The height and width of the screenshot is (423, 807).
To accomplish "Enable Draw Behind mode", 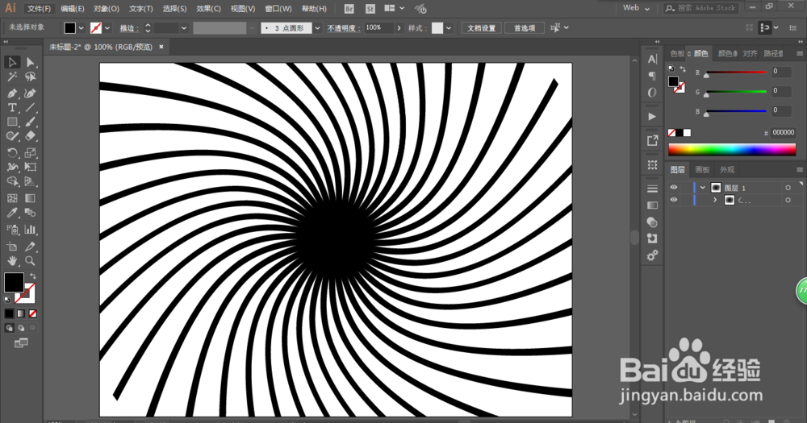I will click(21, 328).
